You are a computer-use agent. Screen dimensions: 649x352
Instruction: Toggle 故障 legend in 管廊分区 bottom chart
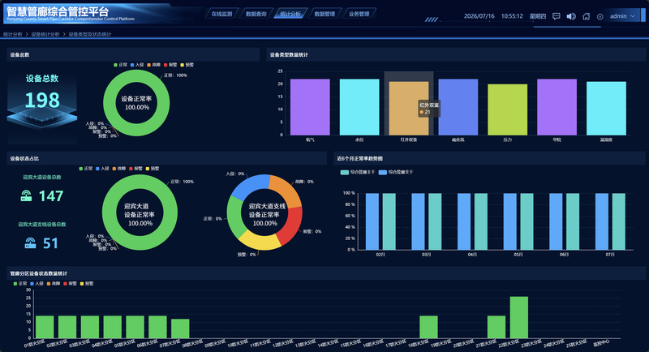pos(54,283)
